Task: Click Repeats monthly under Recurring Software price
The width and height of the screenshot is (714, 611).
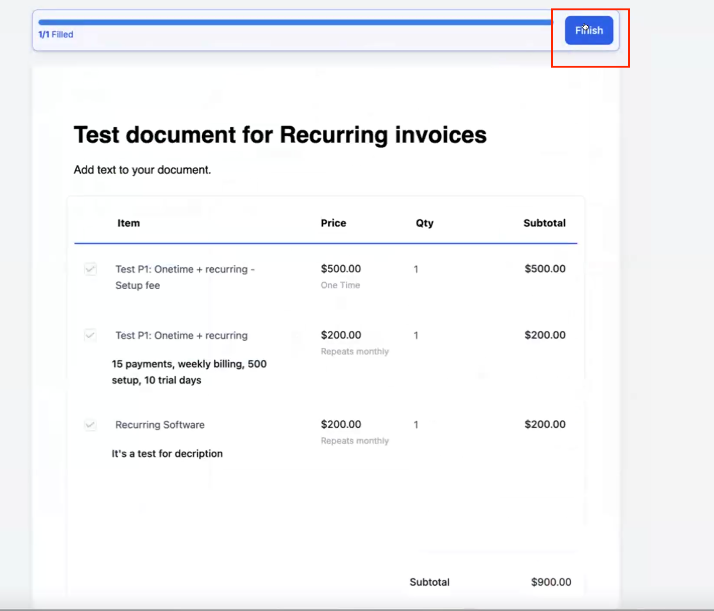Action: tap(355, 441)
